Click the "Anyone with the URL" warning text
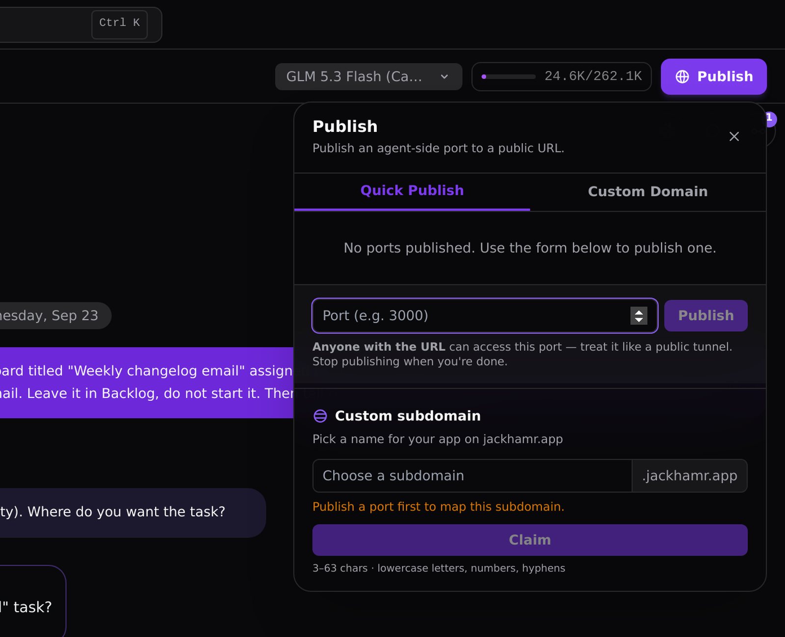785x637 pixels. pyautogui.click(x=522, y=354)
